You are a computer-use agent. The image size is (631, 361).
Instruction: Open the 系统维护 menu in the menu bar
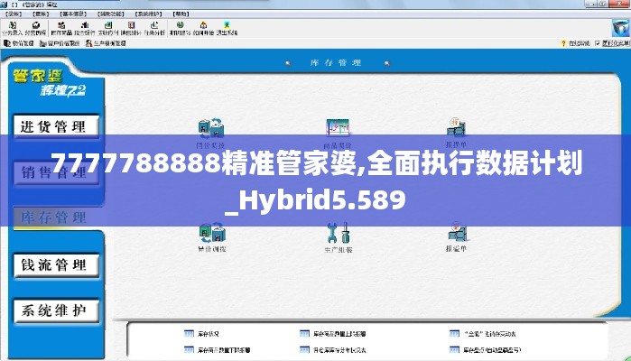148,14
